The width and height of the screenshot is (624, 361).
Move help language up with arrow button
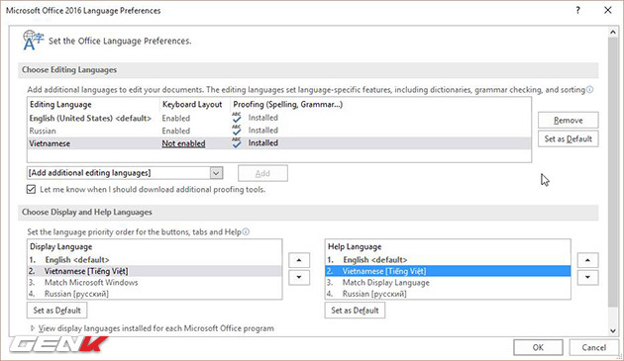[x=587, y=260]
